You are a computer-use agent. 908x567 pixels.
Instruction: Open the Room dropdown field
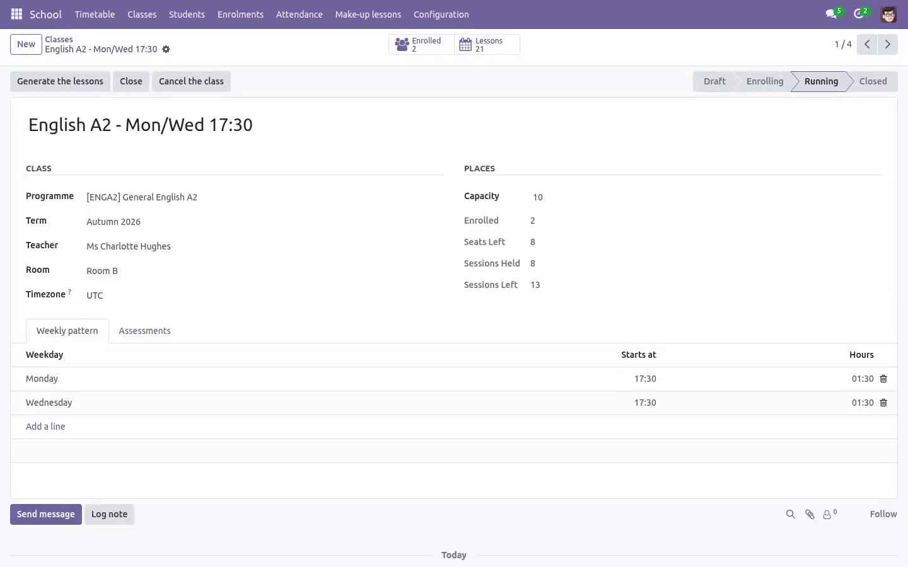[265, 271]
